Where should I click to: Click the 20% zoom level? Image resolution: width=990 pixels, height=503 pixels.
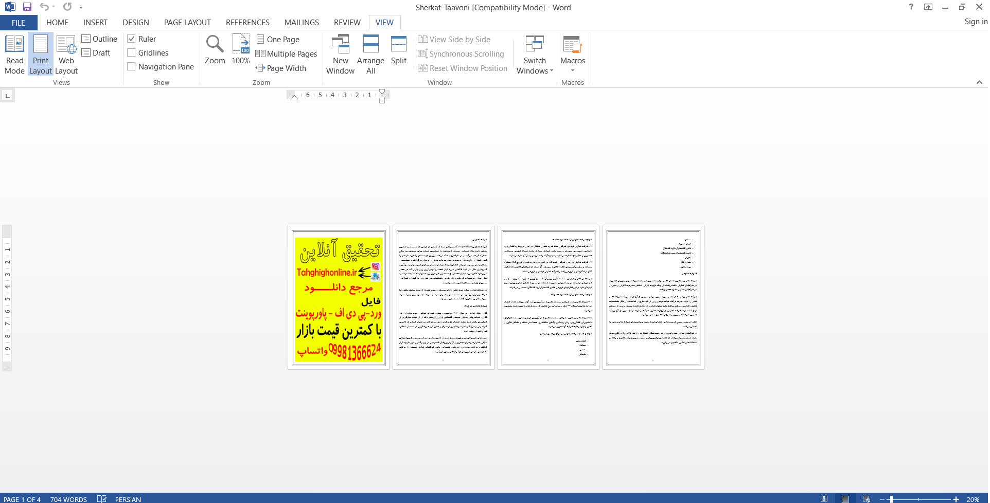973,499
